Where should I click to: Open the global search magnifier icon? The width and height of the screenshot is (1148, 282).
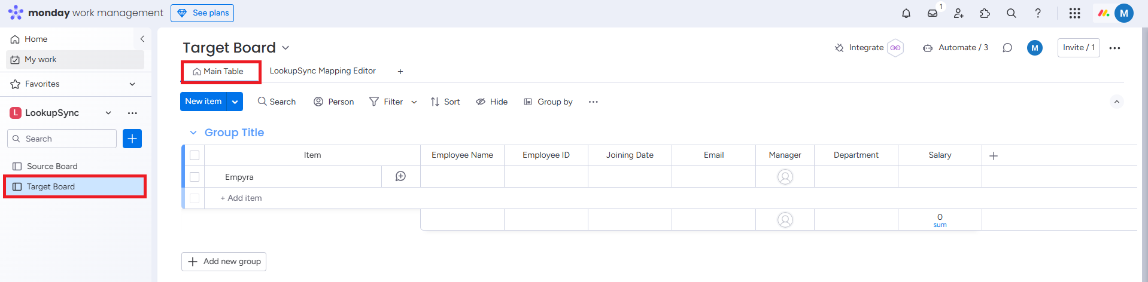1012,13
